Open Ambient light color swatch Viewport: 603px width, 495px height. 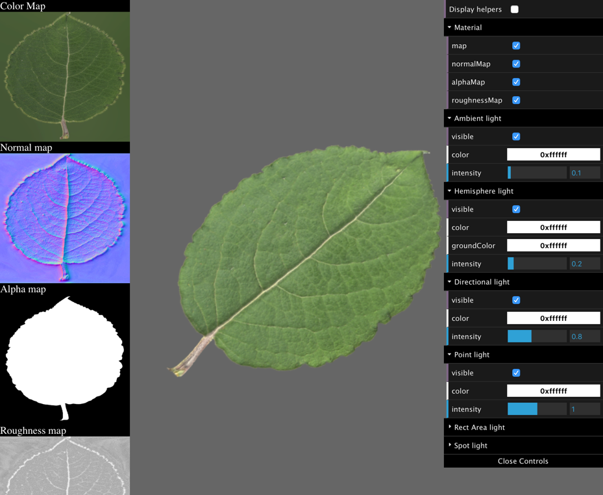(554, 155)
